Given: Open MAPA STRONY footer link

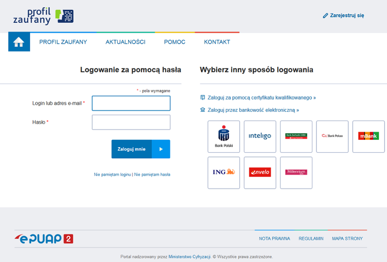Looking at the screenshot, I should [347, 239].
